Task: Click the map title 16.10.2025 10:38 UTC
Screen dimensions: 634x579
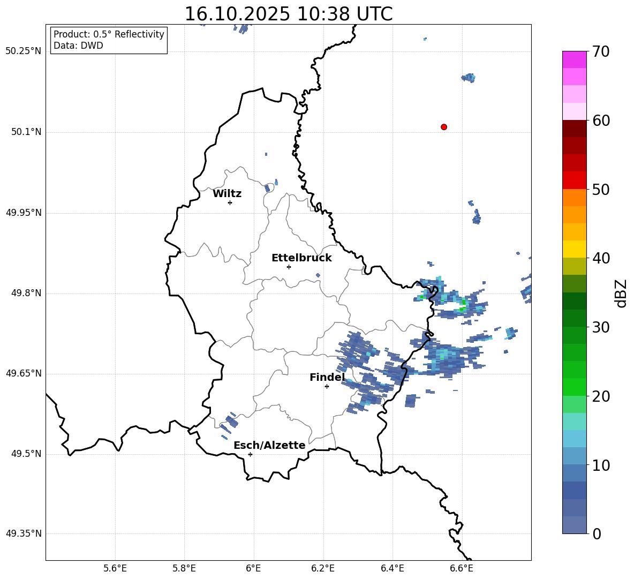Action: point(289,14)
